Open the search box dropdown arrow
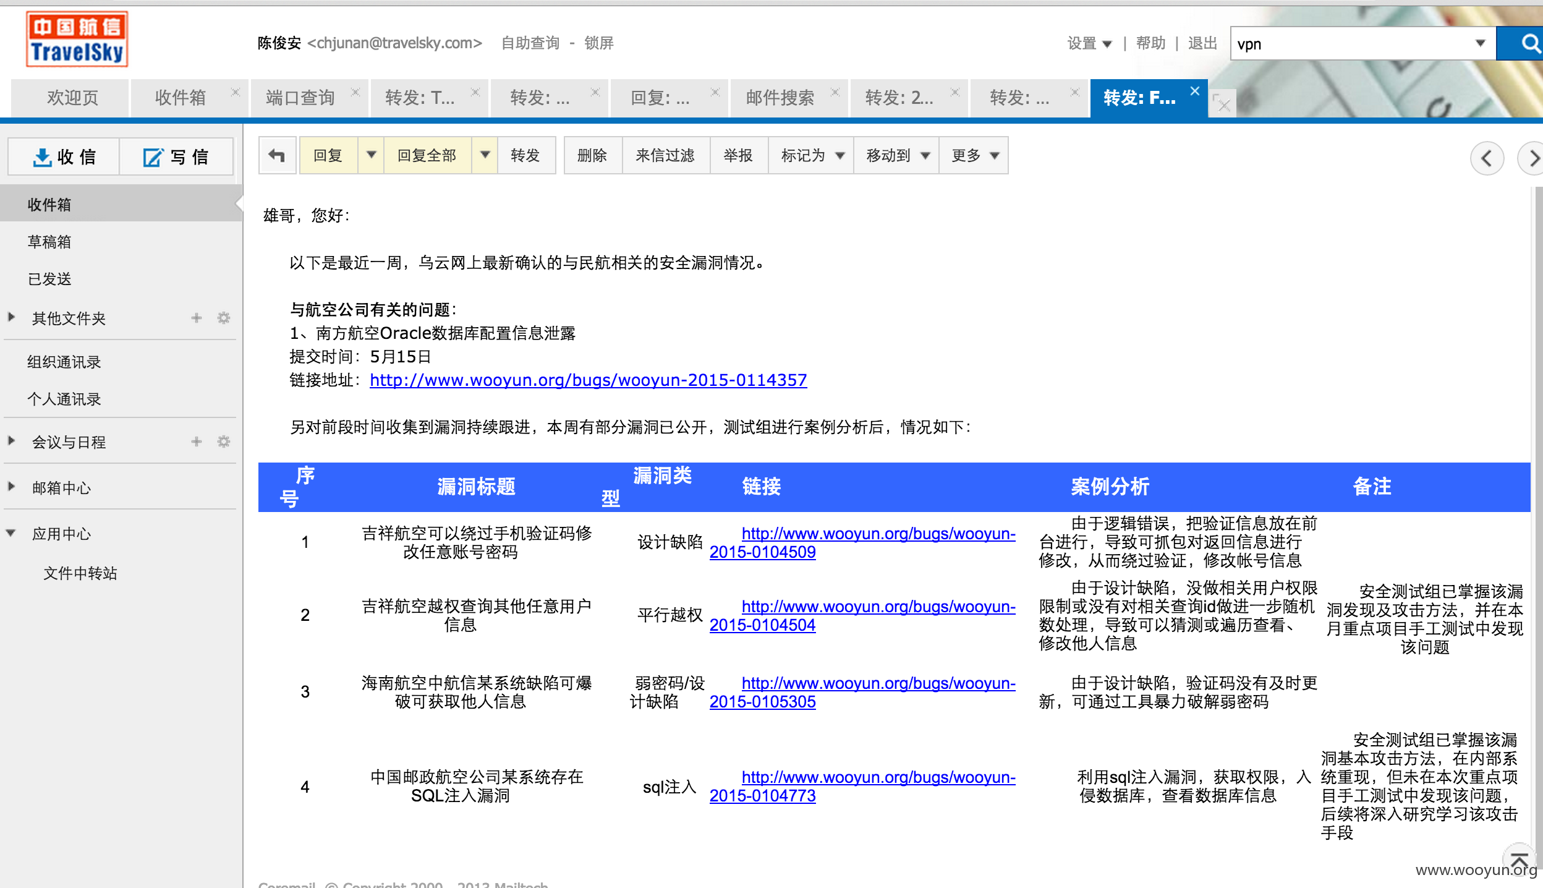1543x888 pixels. click(x=1481, y=43)
